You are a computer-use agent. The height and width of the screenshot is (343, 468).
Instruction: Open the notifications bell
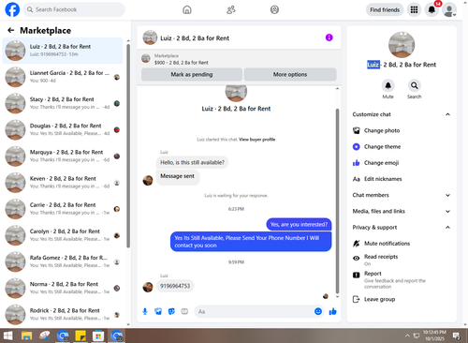point(431,9)
